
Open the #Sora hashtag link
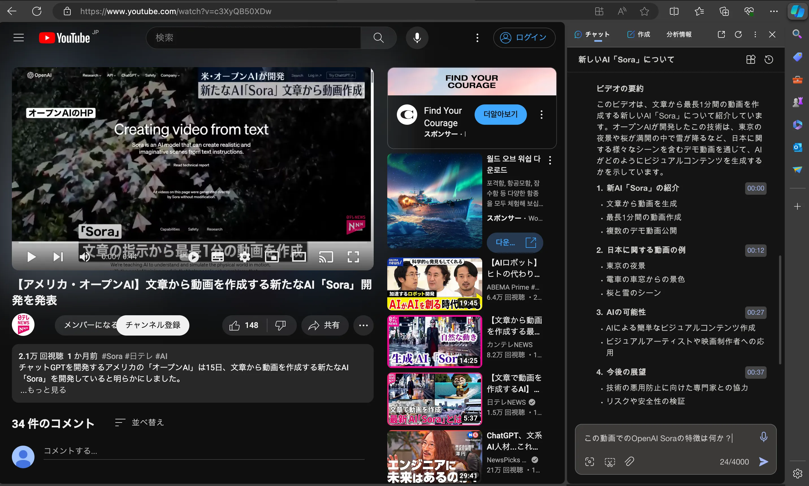(112, 356)
